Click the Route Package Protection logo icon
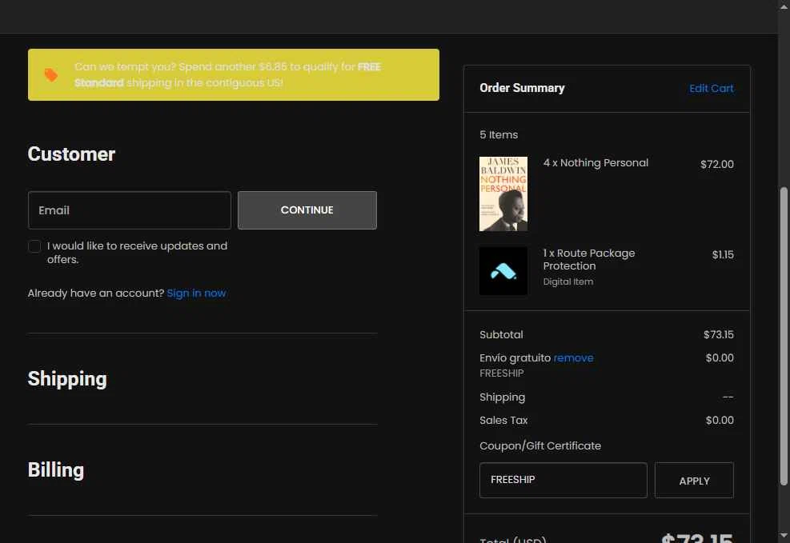 [503, 271]
